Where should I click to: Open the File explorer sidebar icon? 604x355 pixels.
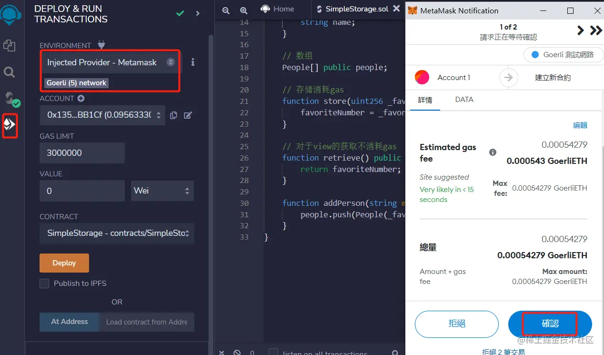10,46
